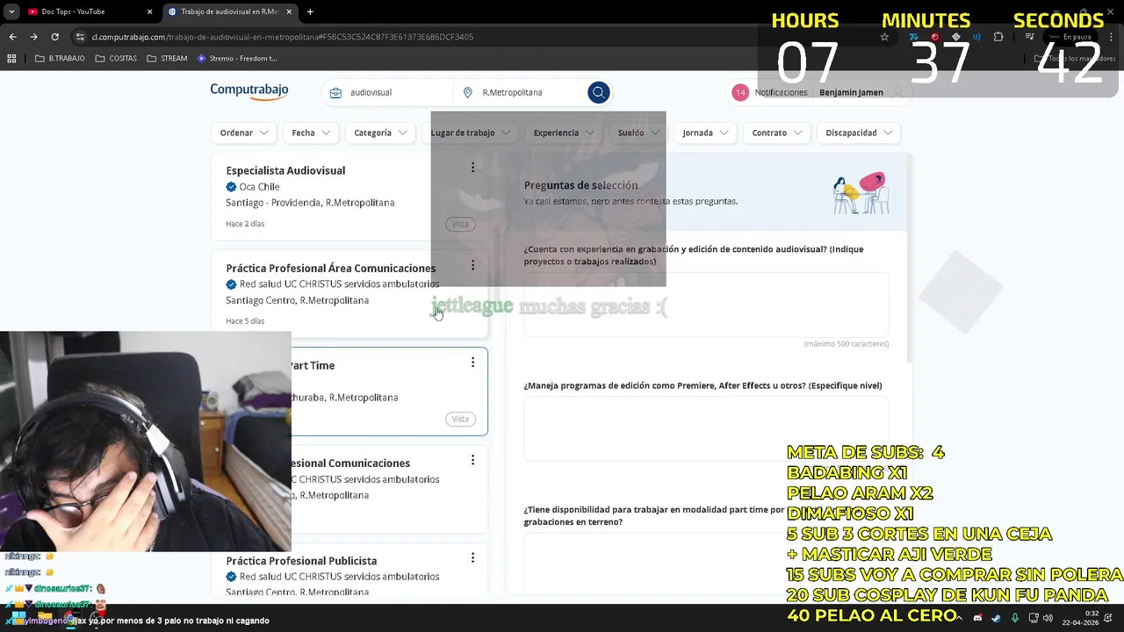Expand the Jornada filter dropdown
The width and height of the screenshot is (1124, 632).
pyautogui.click(x=705, y=133)
